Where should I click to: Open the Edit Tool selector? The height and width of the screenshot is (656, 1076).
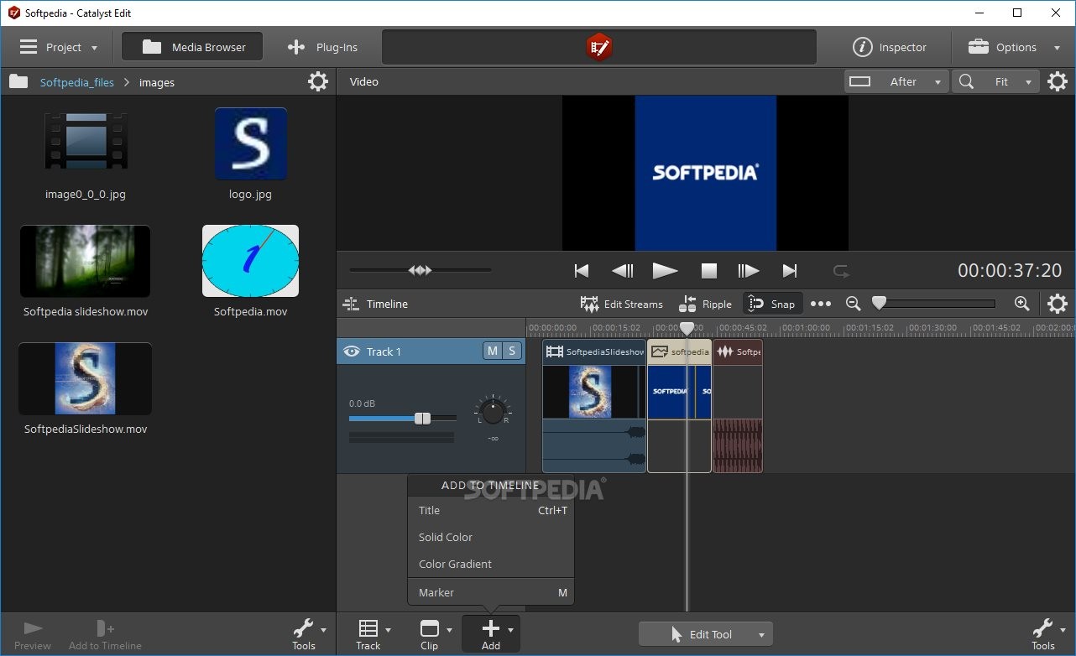[705, 634]
